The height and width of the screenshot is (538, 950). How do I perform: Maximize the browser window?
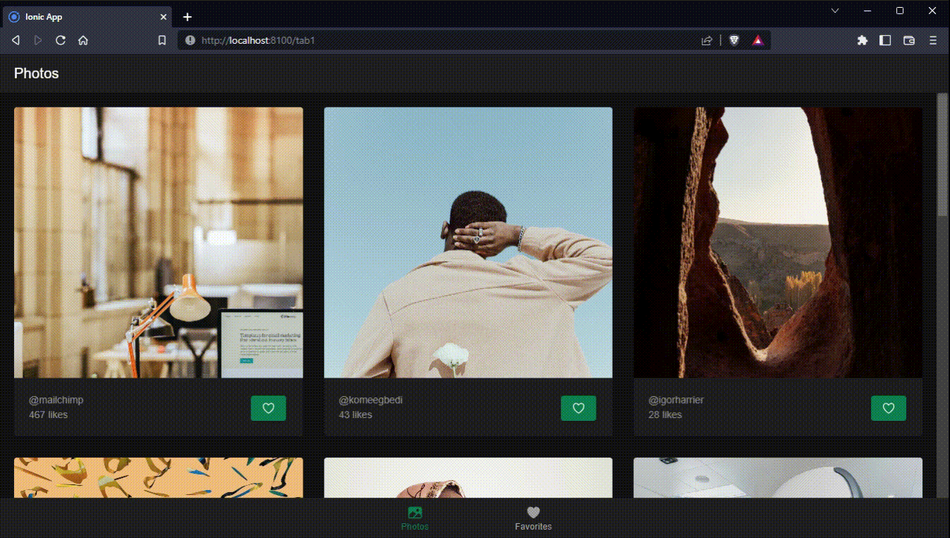click(x=900, y=11)
